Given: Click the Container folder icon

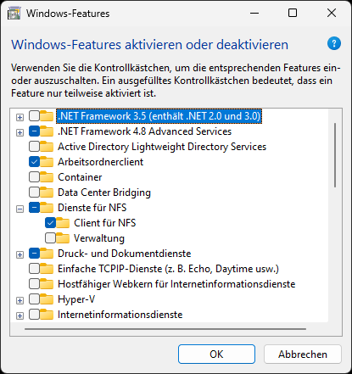Looking at the screenshot, I should tap(47, 177).
